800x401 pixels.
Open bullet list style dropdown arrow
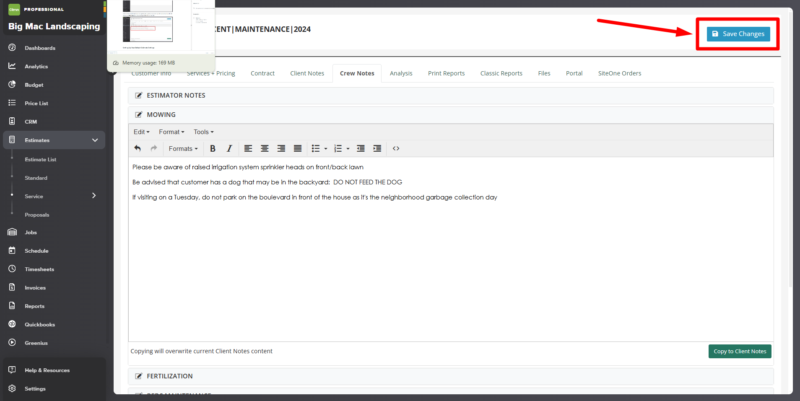pyautogui.click(x=326, y=149)
